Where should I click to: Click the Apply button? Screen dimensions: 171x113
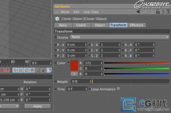click(x=38, y=106)
